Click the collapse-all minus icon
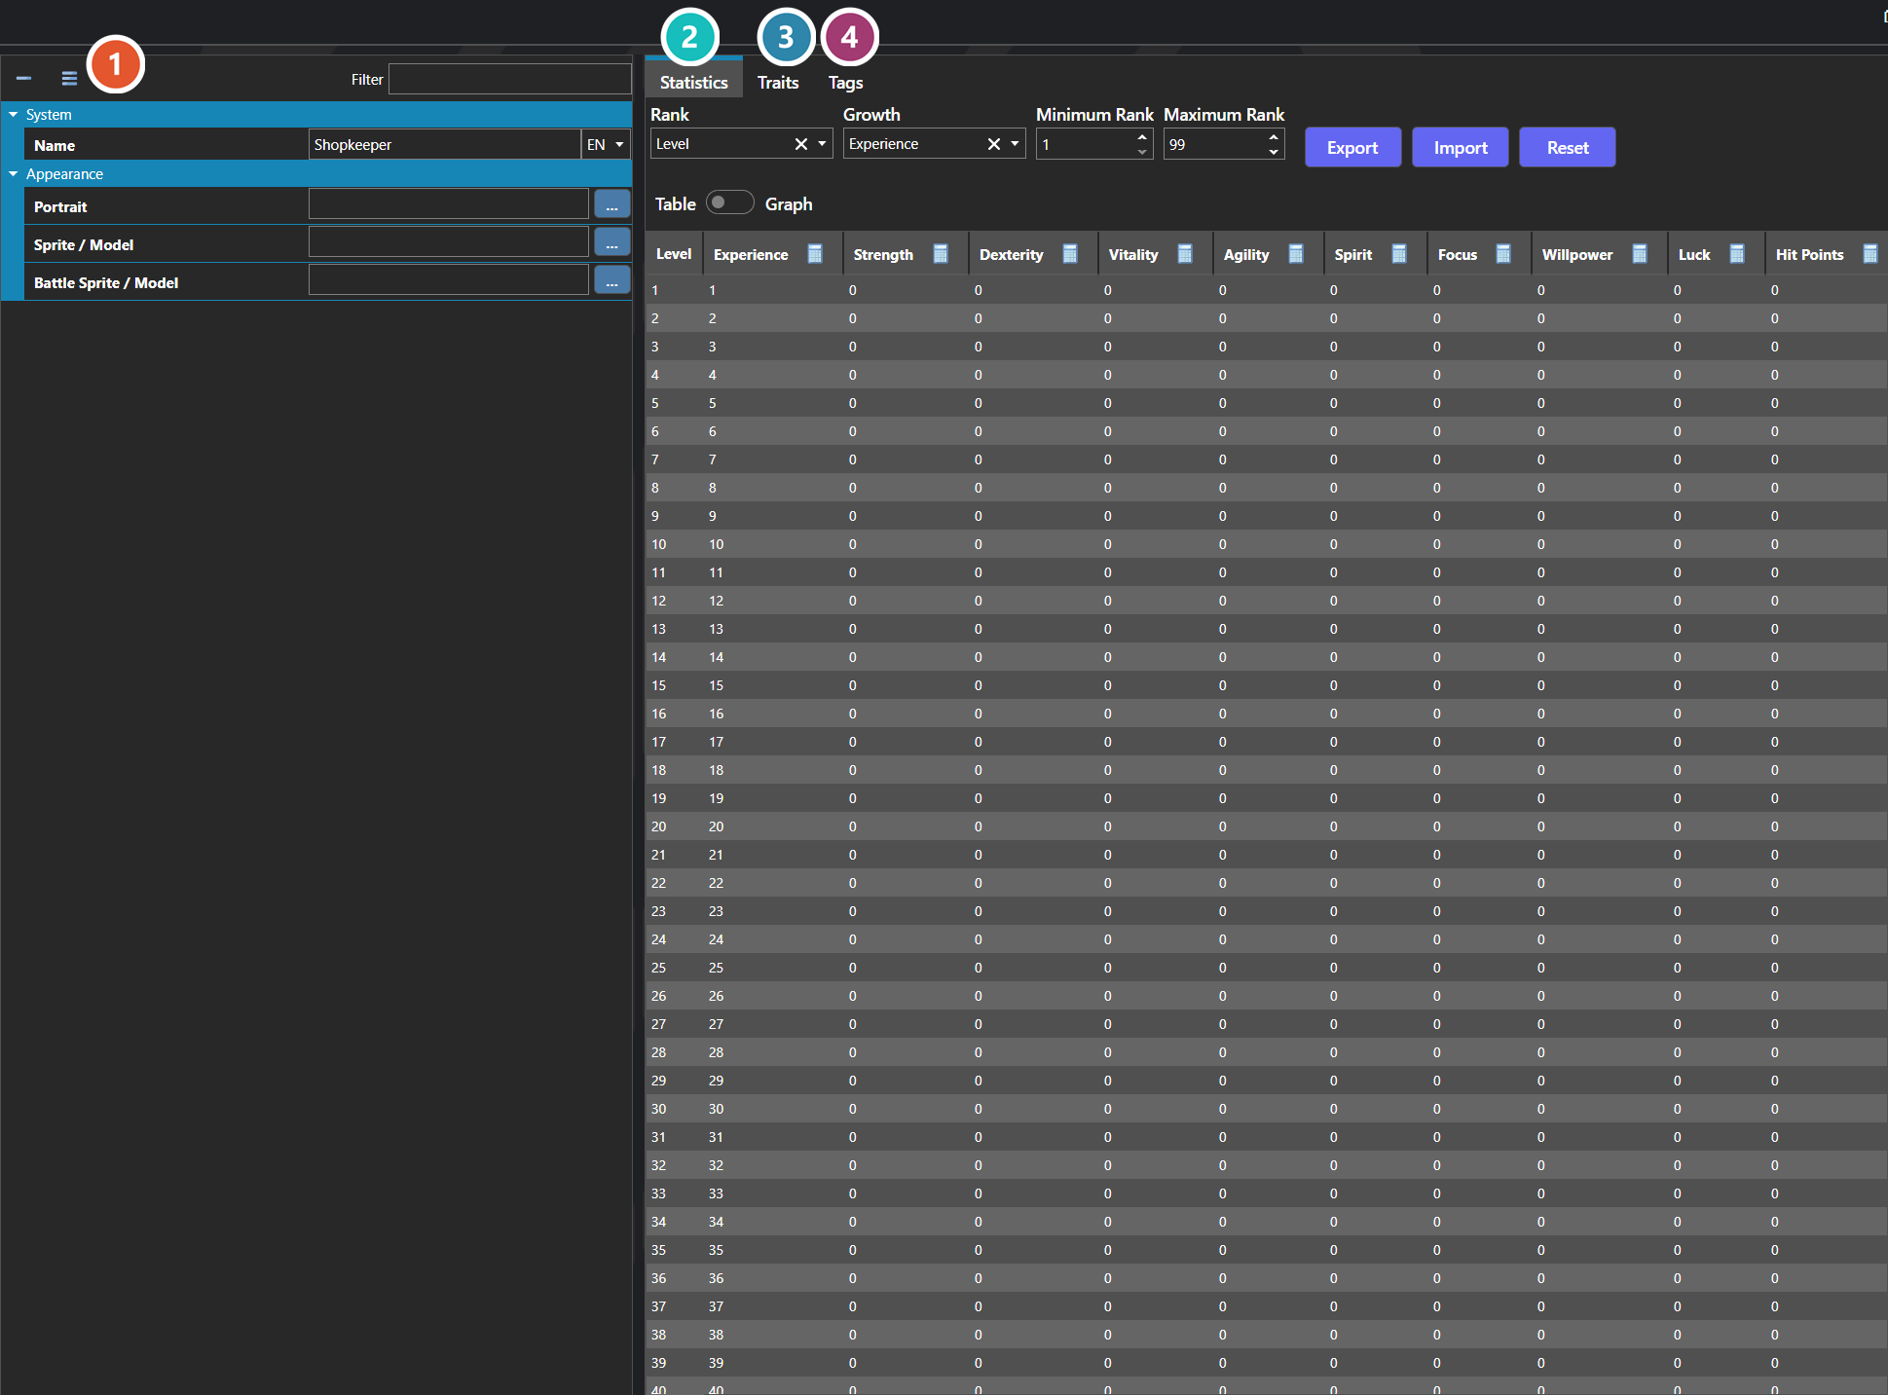This screenshot has height=1395, width=1888. pos(23,79)
